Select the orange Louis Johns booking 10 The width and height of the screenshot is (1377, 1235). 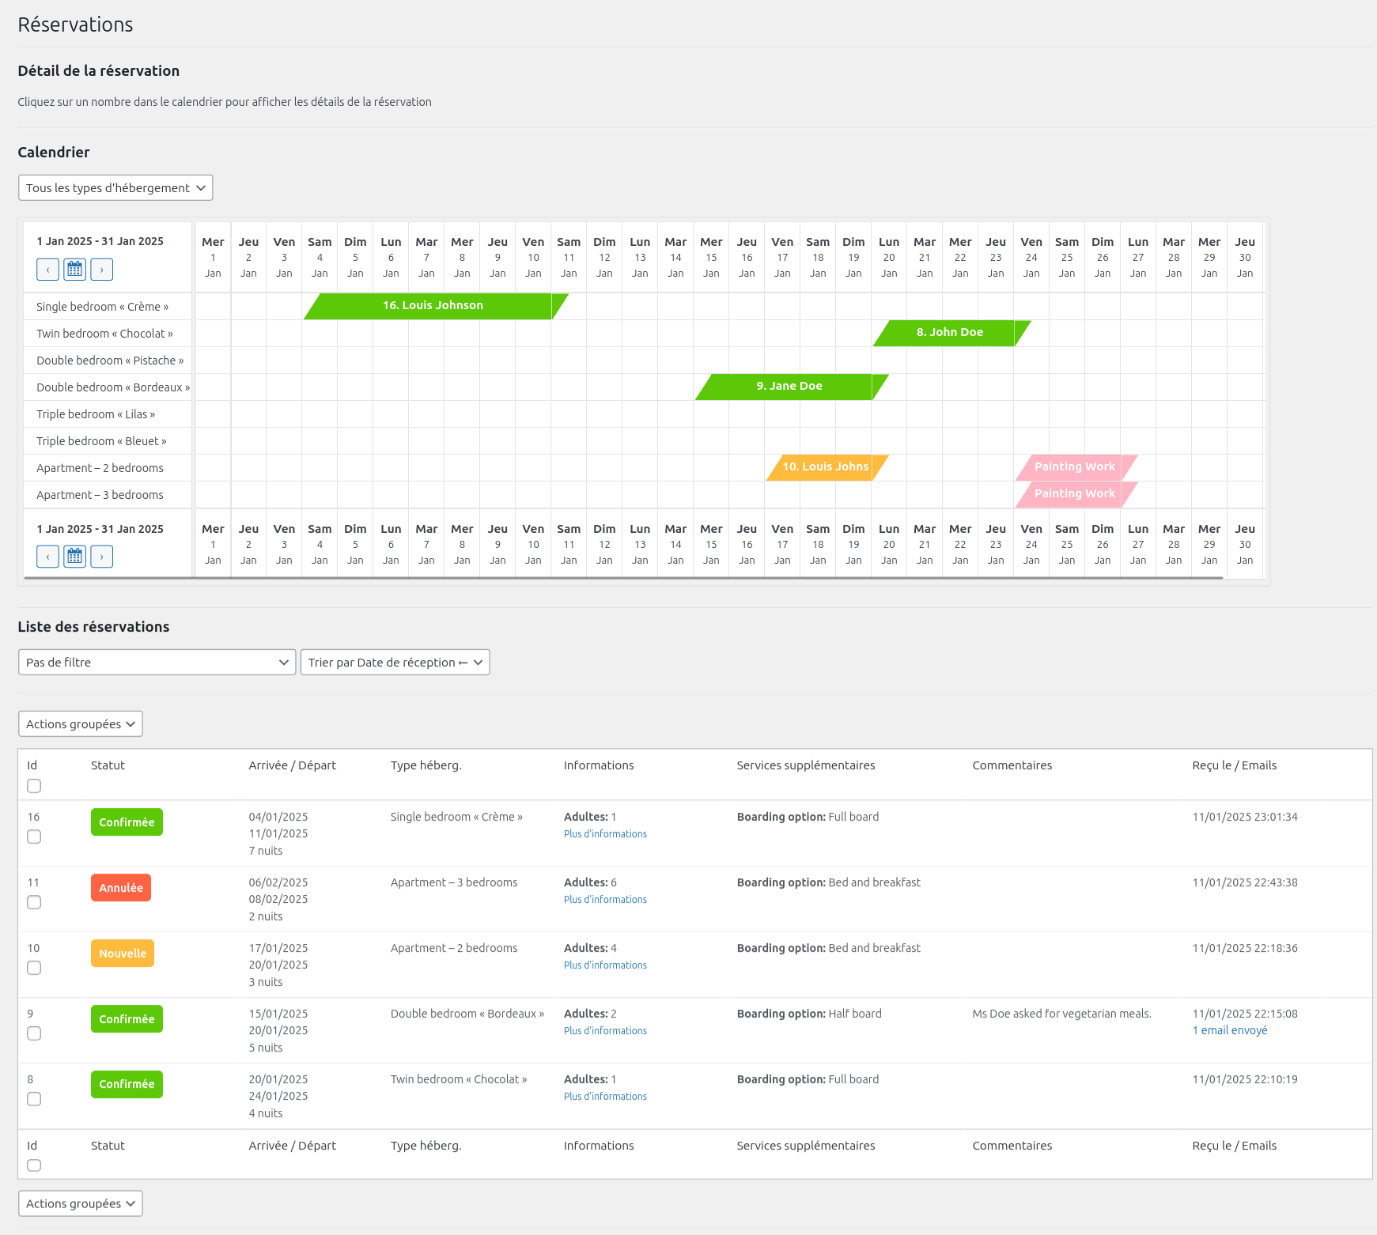(825, 467)
